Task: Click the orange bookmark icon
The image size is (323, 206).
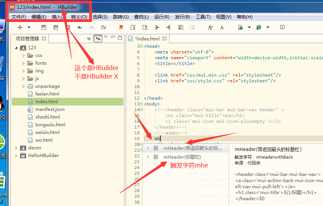Action: point(121,27)
